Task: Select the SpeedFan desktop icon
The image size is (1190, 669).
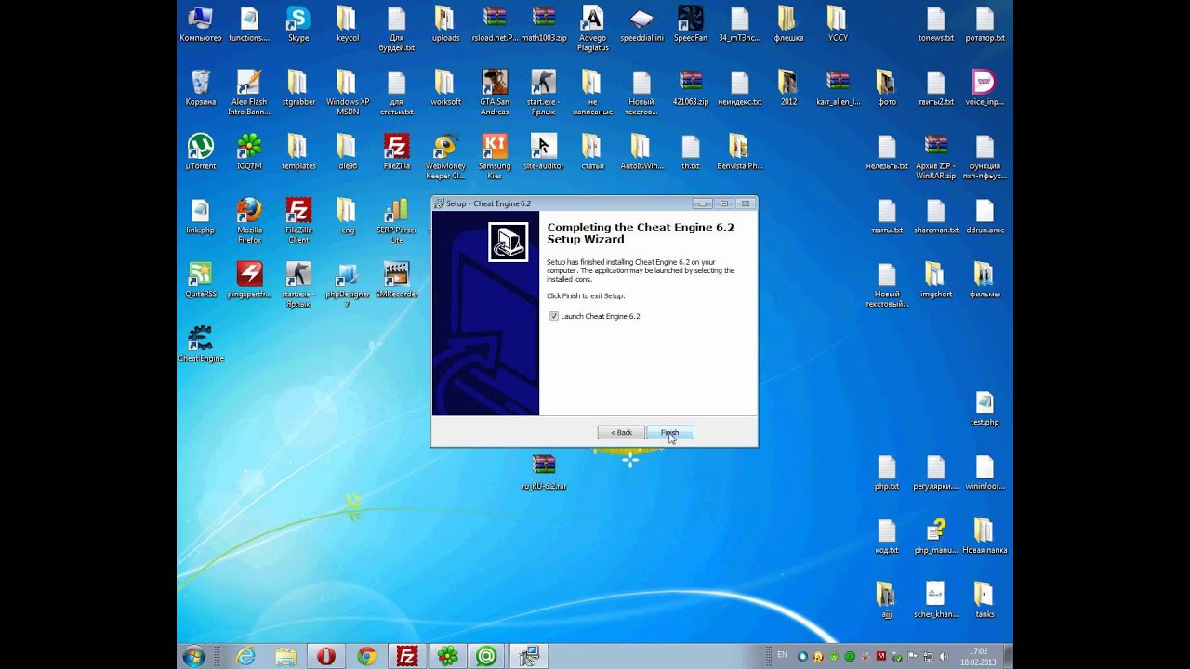Action: 691,24
